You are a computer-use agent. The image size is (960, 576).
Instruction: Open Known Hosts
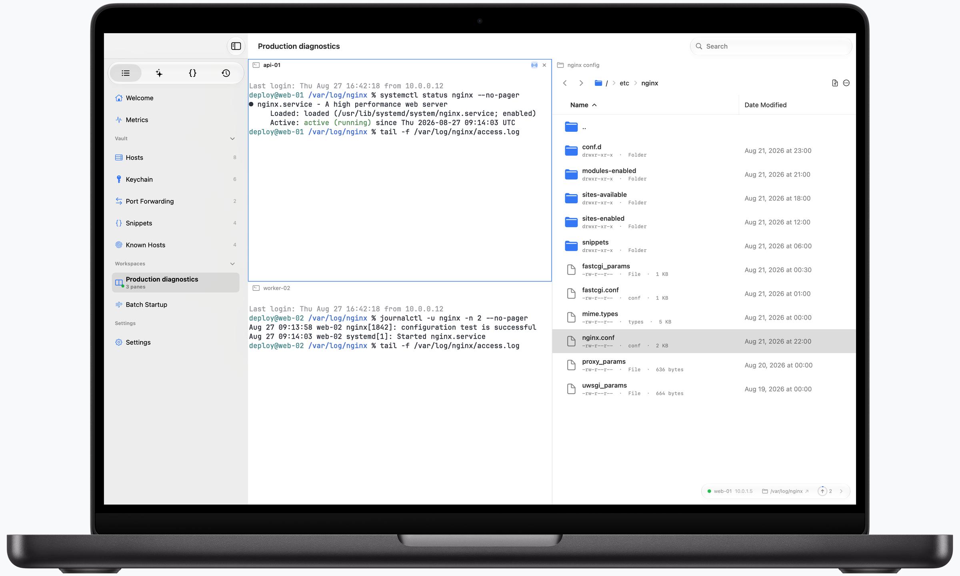point(176,245)
